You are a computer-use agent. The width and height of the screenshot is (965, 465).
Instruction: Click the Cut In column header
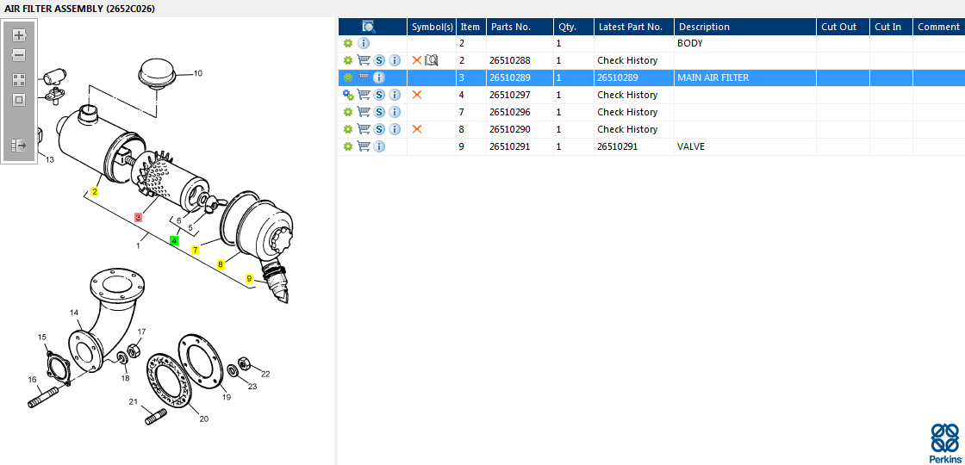[891, 27]
